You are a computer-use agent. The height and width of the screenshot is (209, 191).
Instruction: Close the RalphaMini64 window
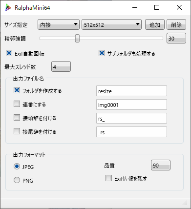[179, 7]
